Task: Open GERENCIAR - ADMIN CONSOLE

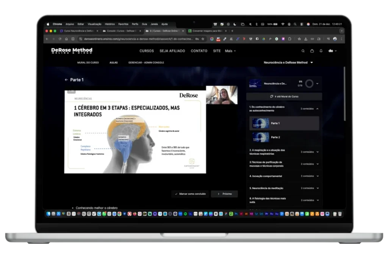Action: (146, 63)
